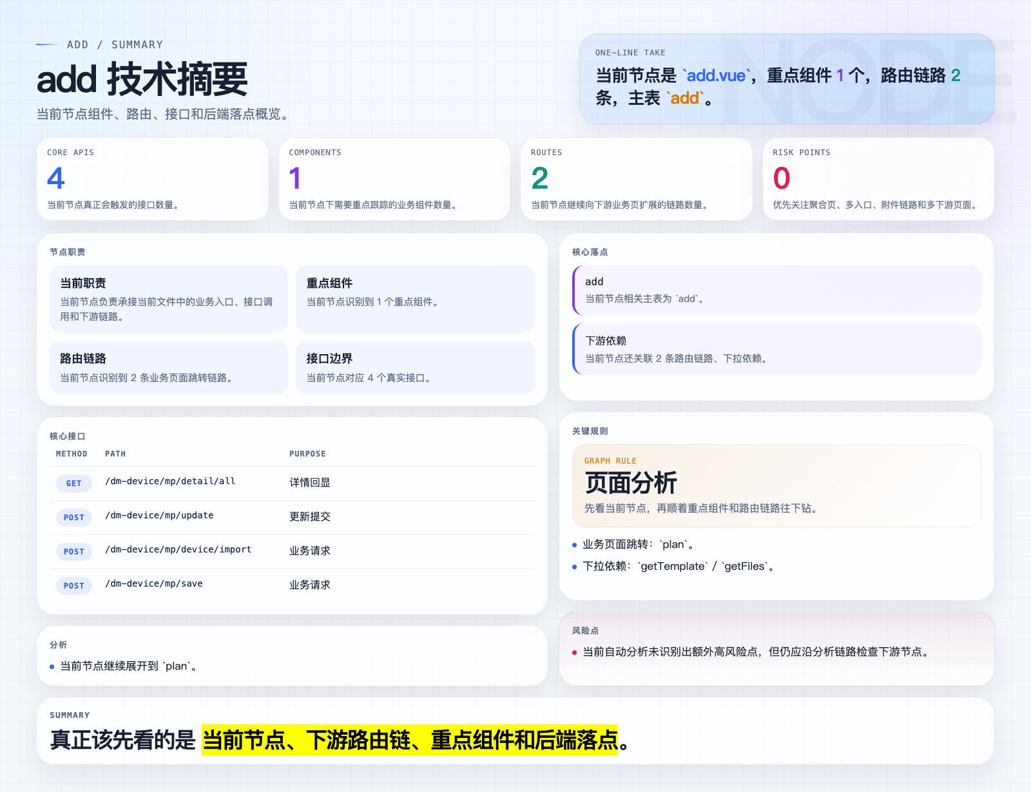Click the 关键规则 section label

(590, 431)
